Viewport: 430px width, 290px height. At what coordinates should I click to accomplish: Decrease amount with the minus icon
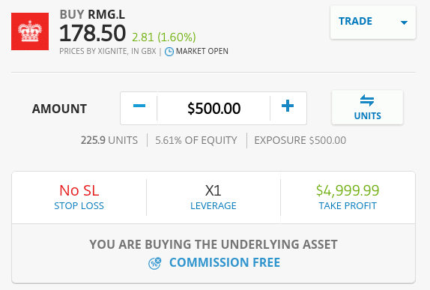pos(139,106)
